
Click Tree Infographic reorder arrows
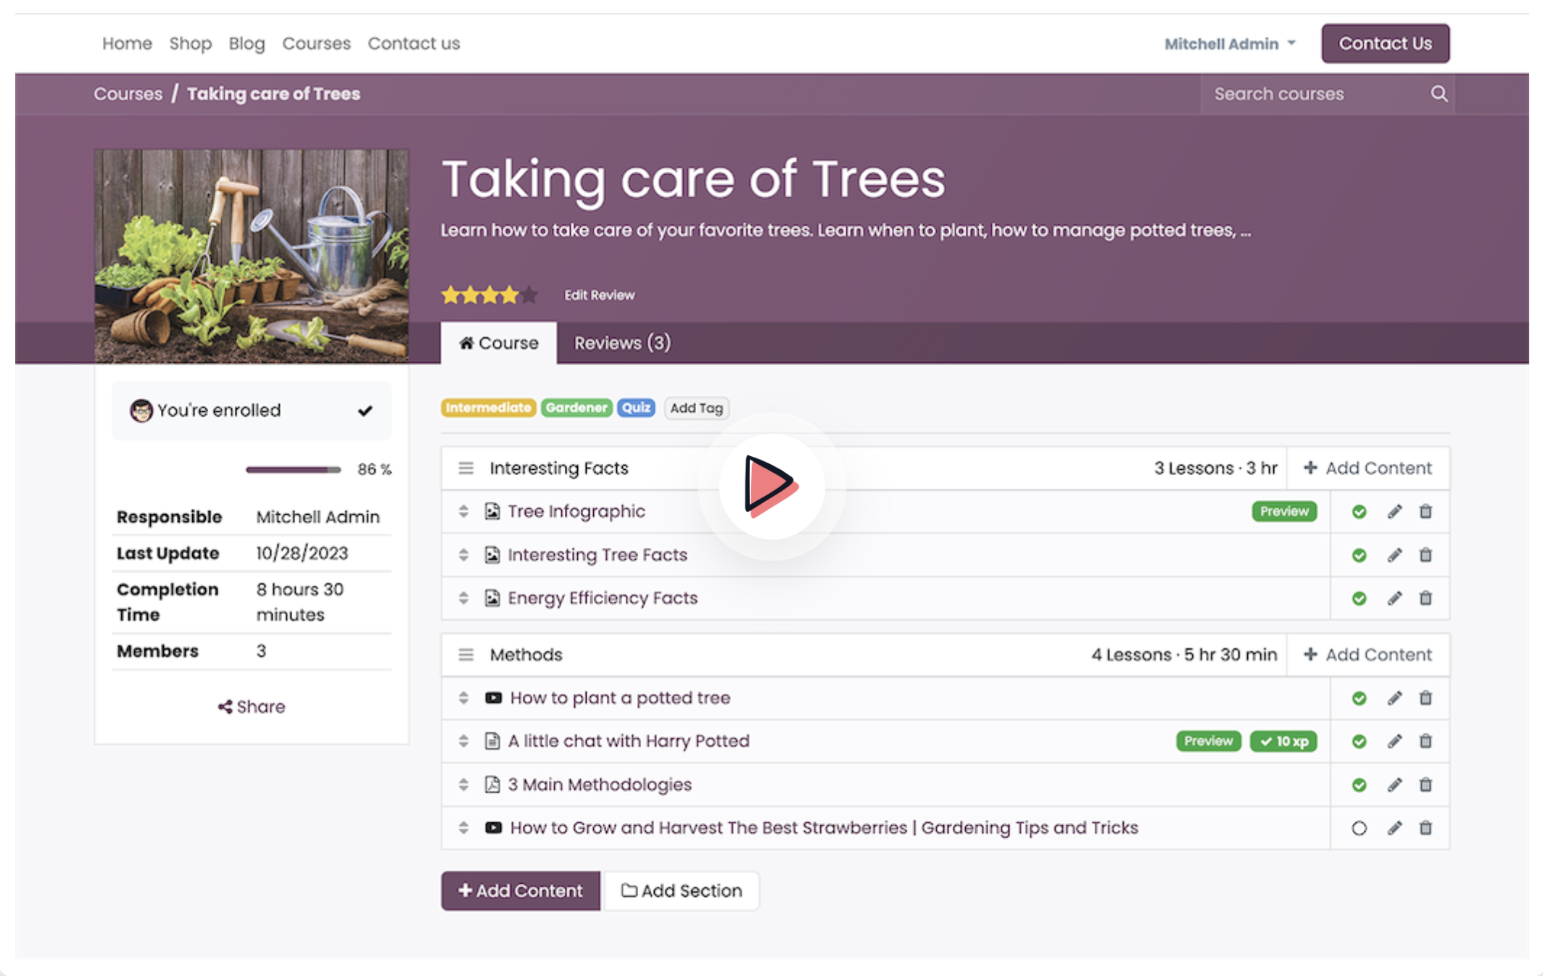pos(463,511)
